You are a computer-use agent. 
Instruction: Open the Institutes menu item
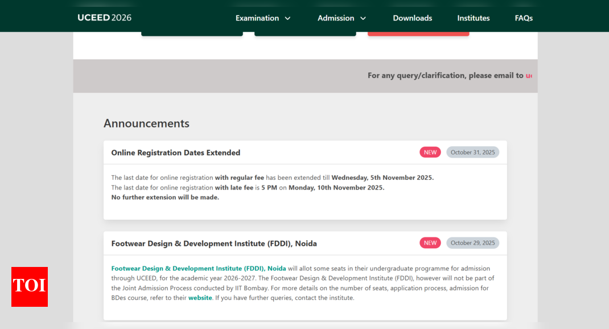[x=473, y=18]
